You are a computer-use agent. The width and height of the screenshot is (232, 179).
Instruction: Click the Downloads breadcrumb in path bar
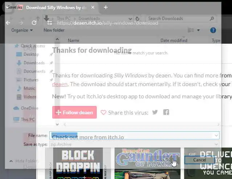pos(89,18)
